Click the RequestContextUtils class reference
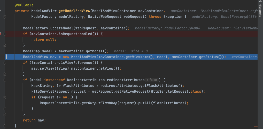 coord(60,103)
